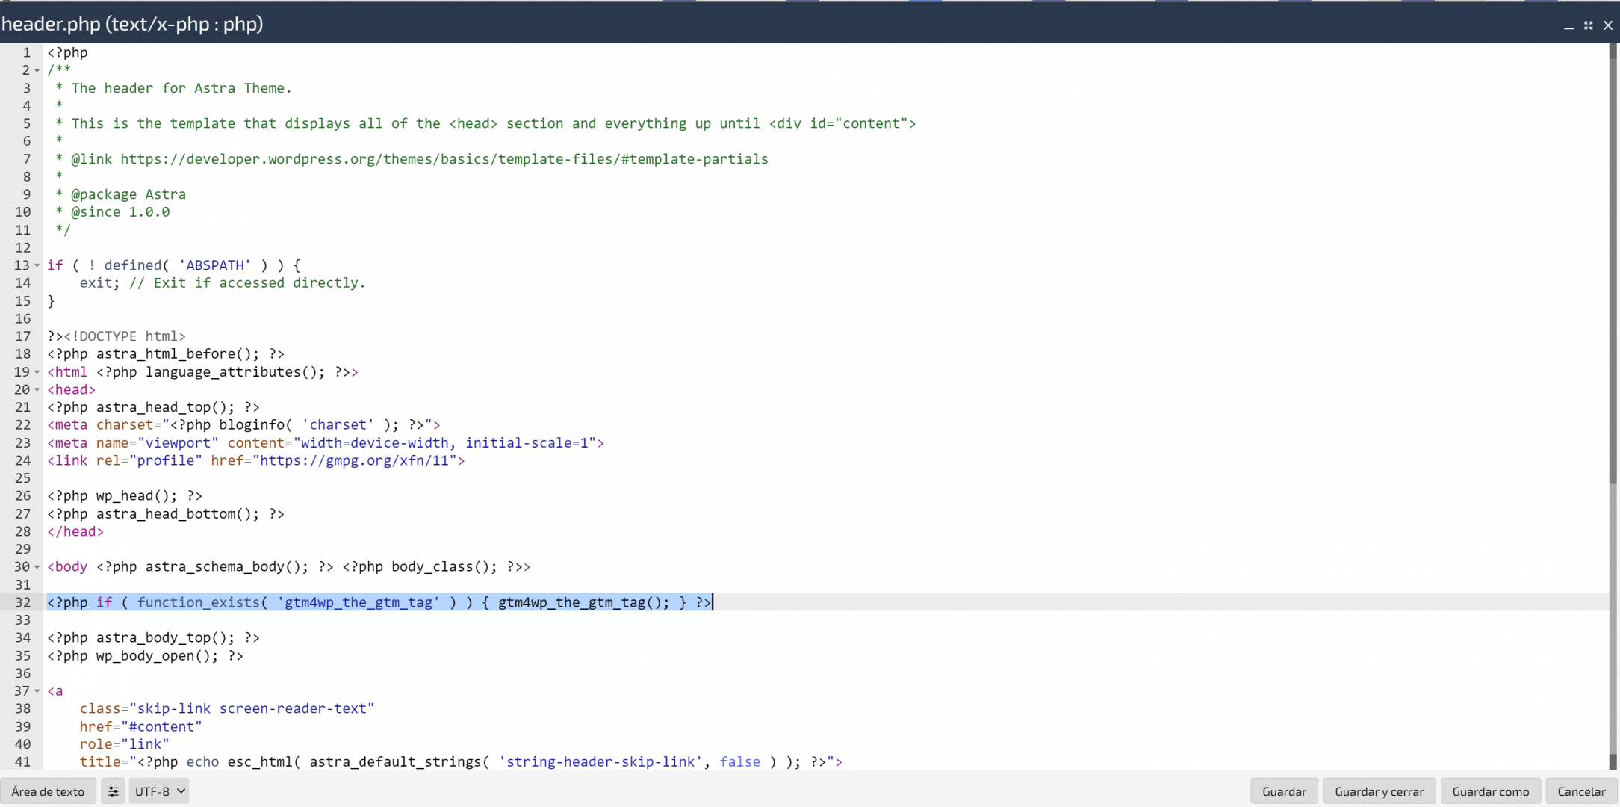Click the </head> closing tag
The image size is (1620, 807).
click(75, 531)
